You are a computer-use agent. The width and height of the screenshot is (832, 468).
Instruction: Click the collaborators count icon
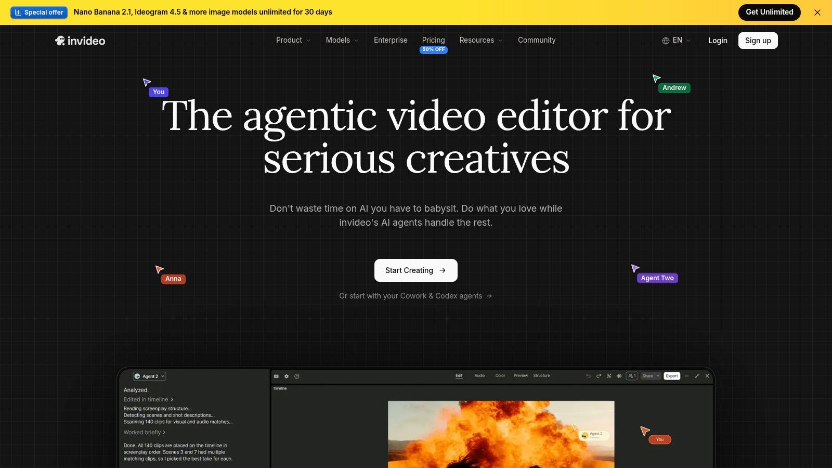coord(632,376)
